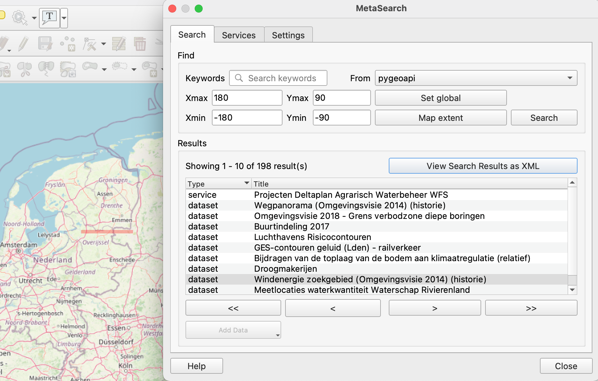Click the Toggle Editing pencil icon
Image resolution: width=598 pixels, height=381 pixels.
[23, 44]
